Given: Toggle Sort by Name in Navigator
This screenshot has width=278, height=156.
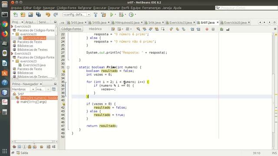Looking at the screenshot, I should (48, 146).
